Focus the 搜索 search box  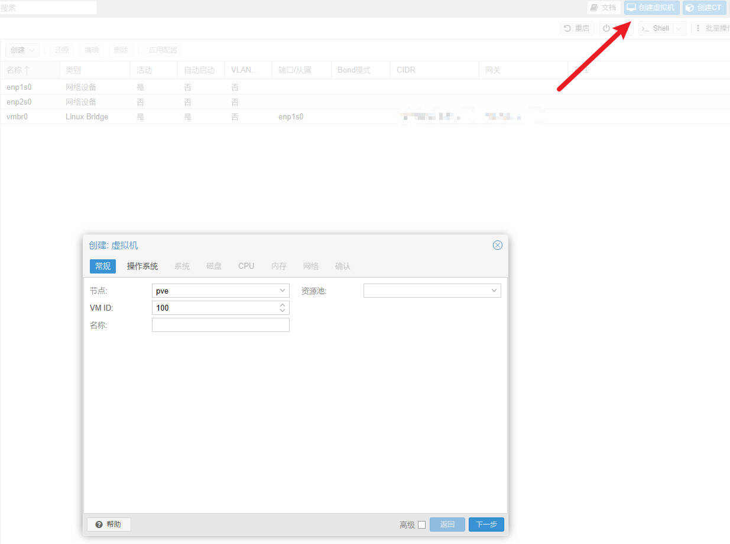pos(48,8)
